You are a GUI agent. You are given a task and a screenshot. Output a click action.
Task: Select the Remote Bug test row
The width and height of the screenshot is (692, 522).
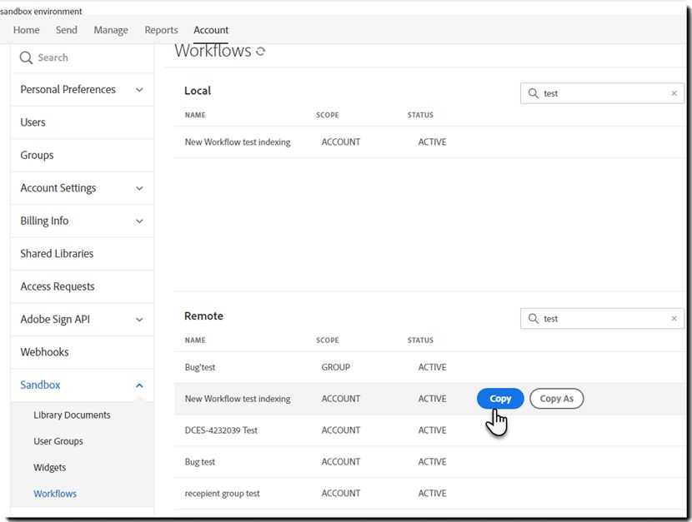[430, 462]
